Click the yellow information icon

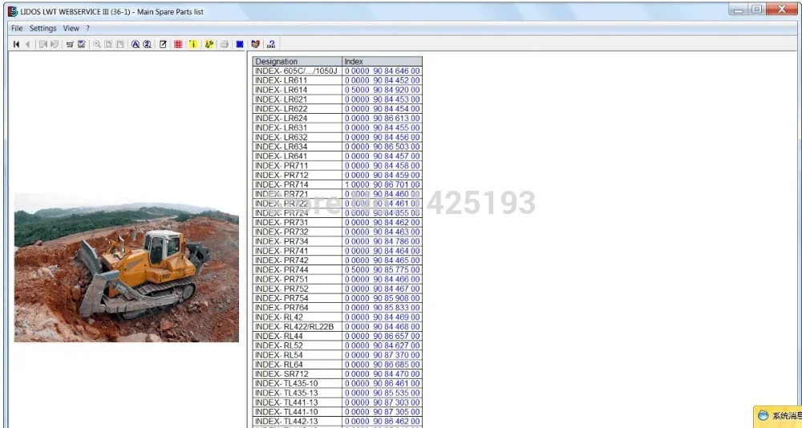(193, 45)
